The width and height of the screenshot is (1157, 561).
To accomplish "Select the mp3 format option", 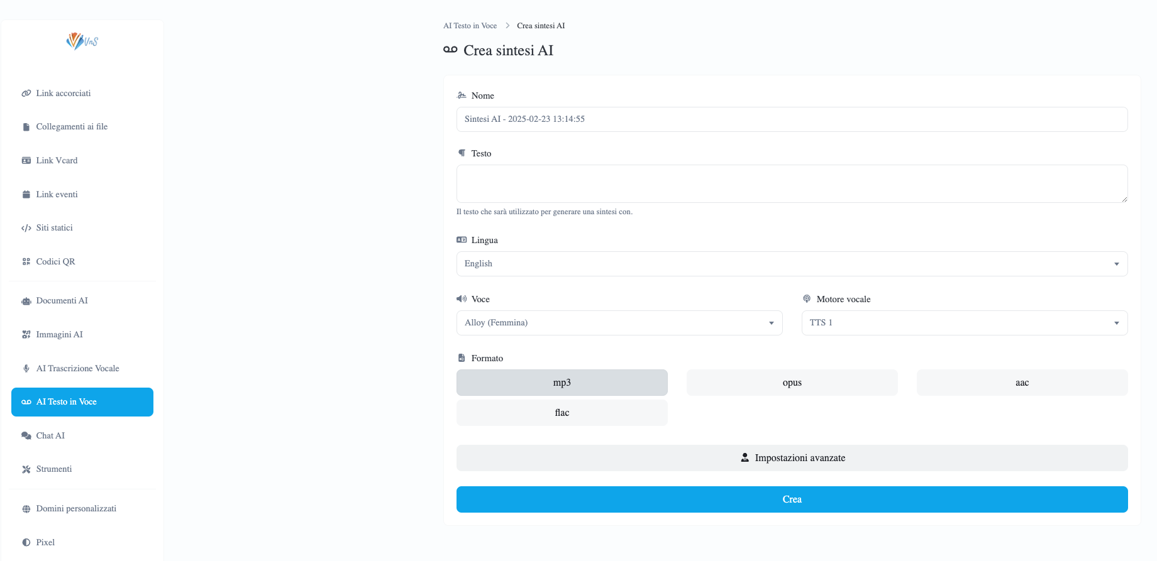I will [x=562, y=383].
